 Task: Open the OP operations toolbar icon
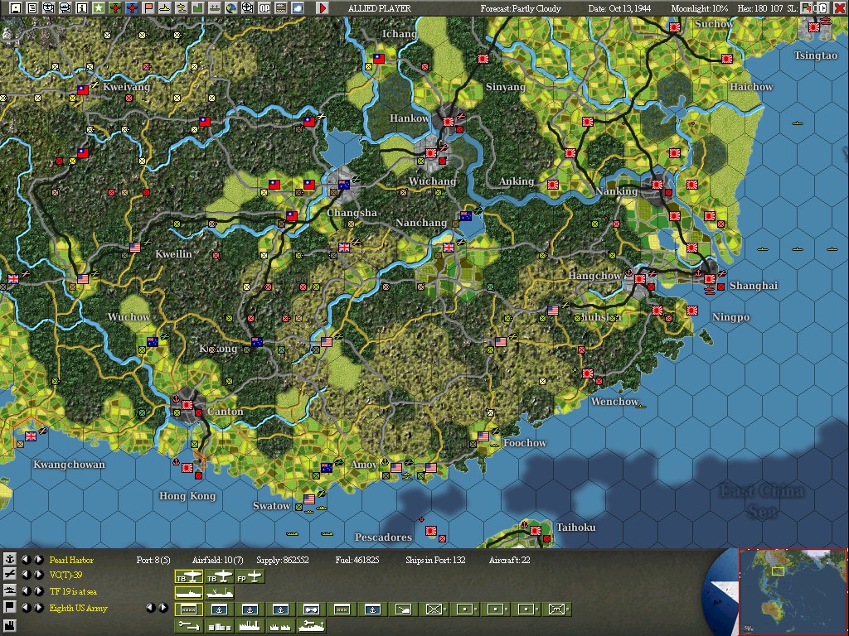(x=264, y=7)
